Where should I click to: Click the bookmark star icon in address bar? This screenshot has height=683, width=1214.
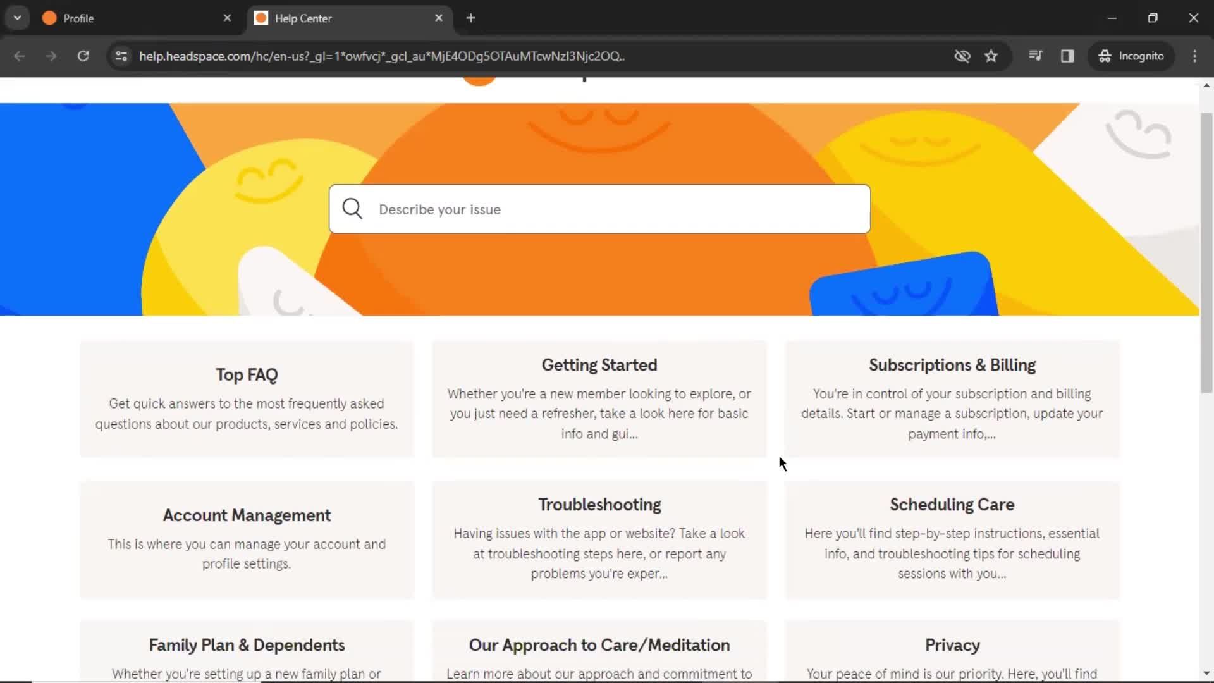991,56
